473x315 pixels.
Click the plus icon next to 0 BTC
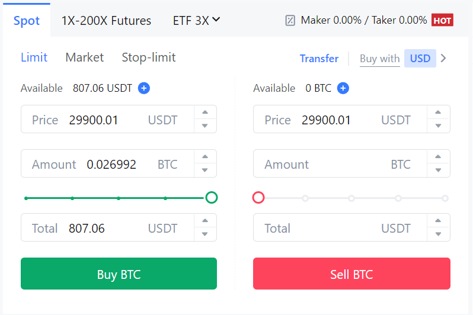343,88
